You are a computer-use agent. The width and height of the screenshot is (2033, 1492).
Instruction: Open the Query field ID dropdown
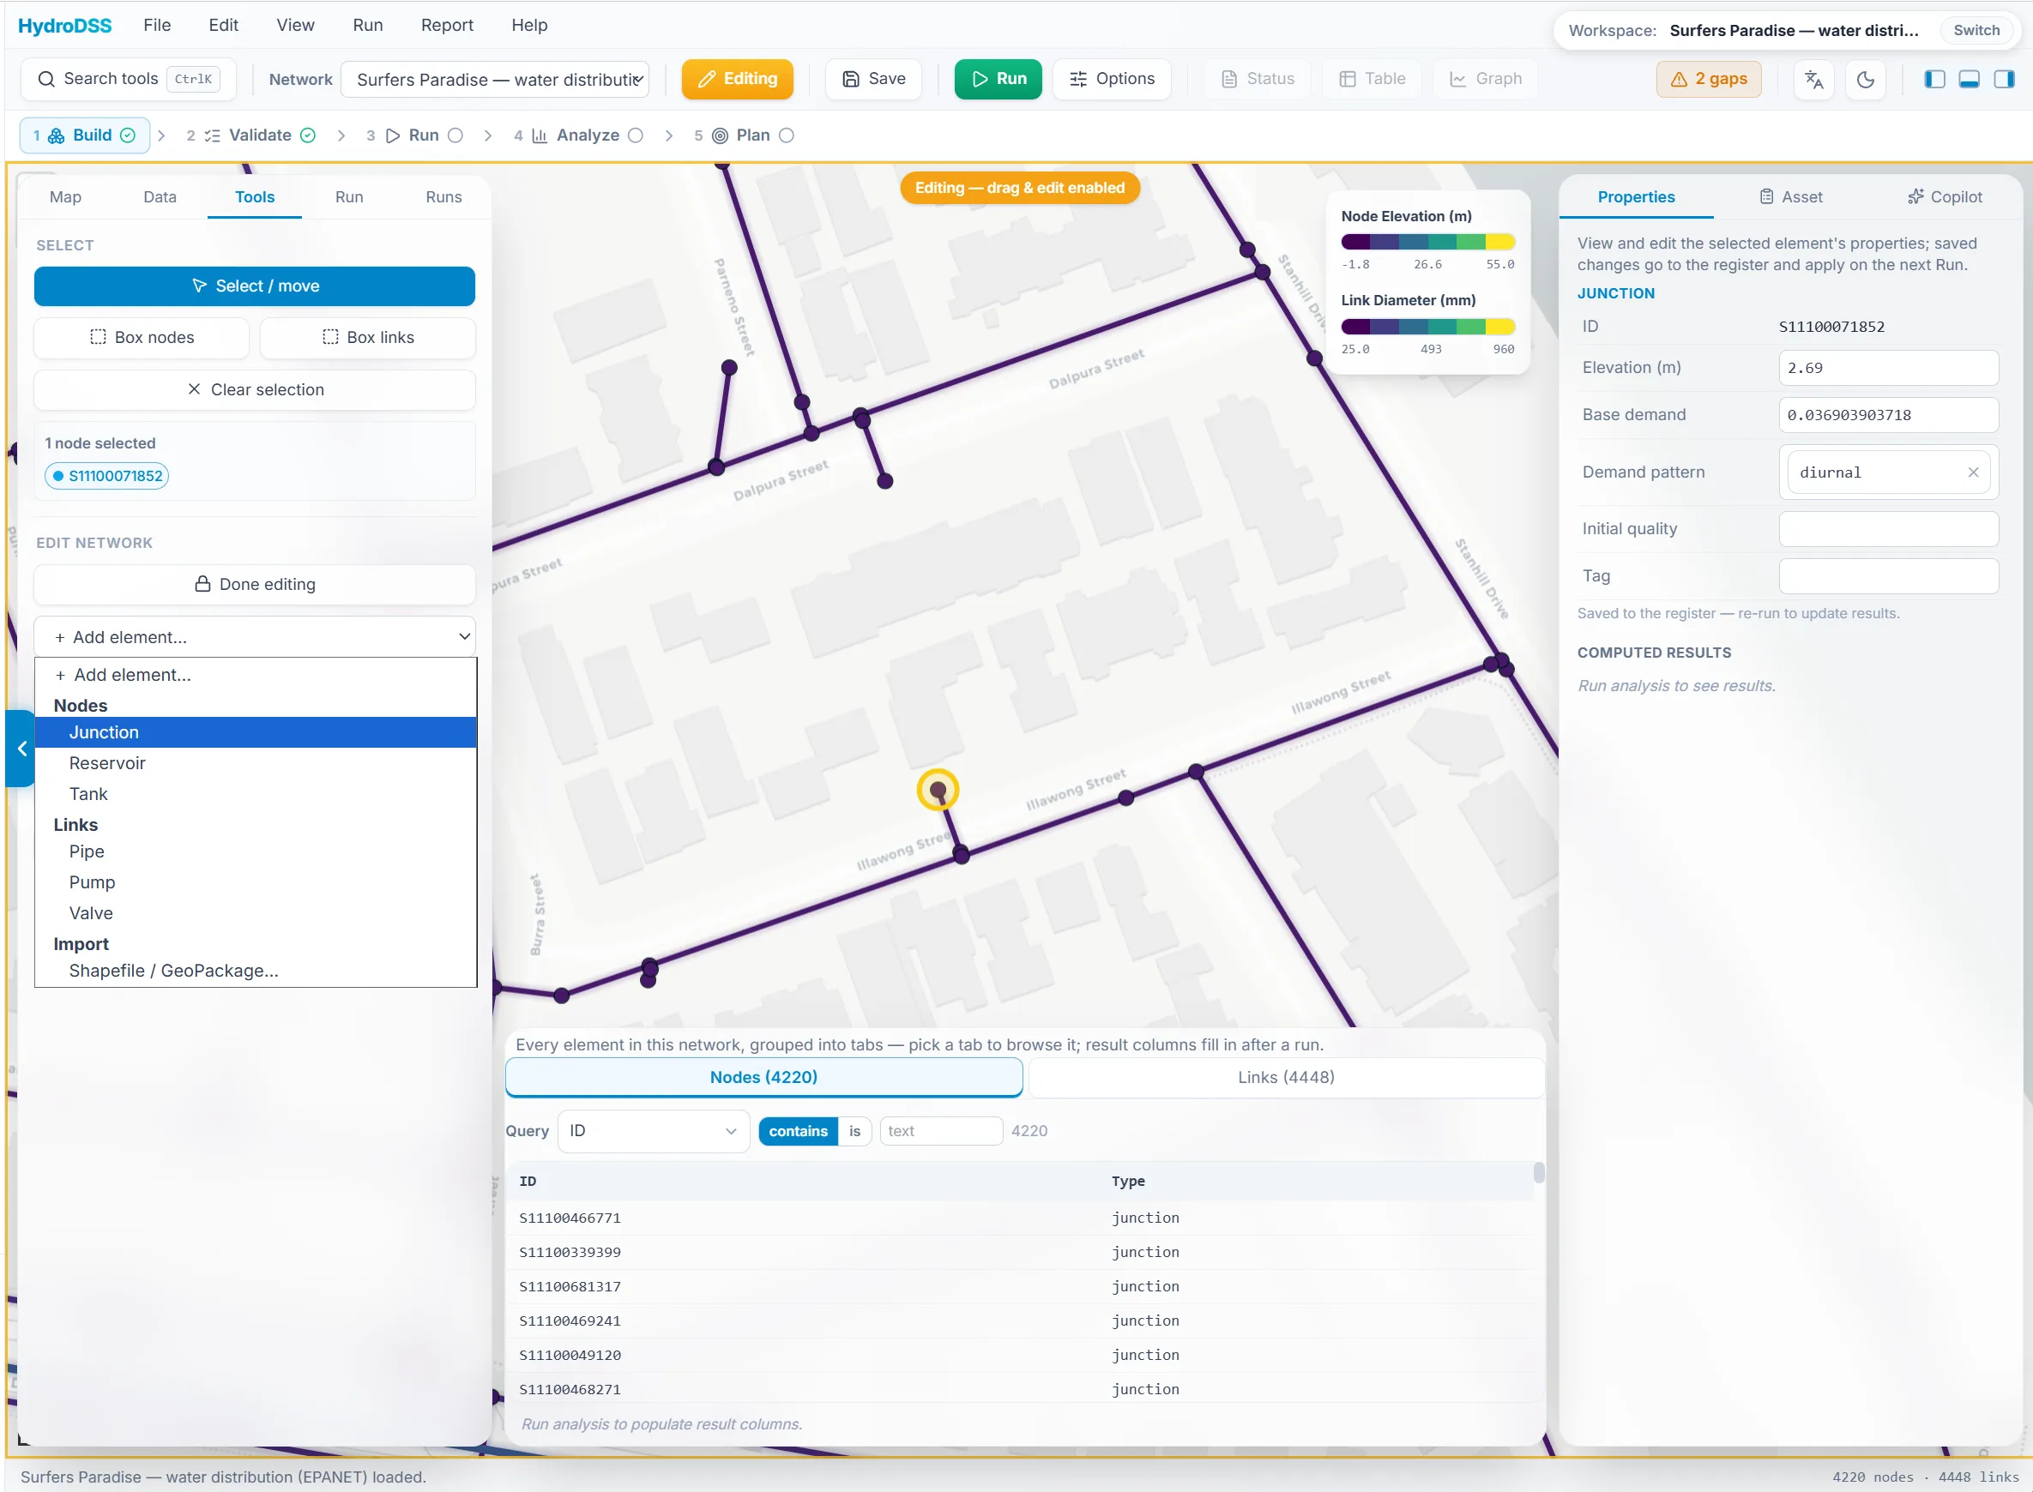(654, 1132)
